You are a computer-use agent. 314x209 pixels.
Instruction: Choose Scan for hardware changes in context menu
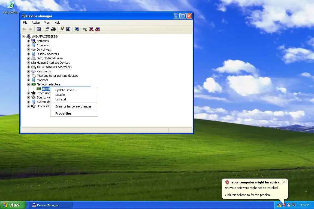point(74,106)
